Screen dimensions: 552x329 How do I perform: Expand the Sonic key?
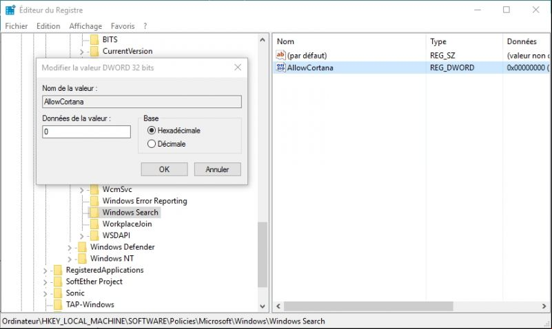[45, 293]
